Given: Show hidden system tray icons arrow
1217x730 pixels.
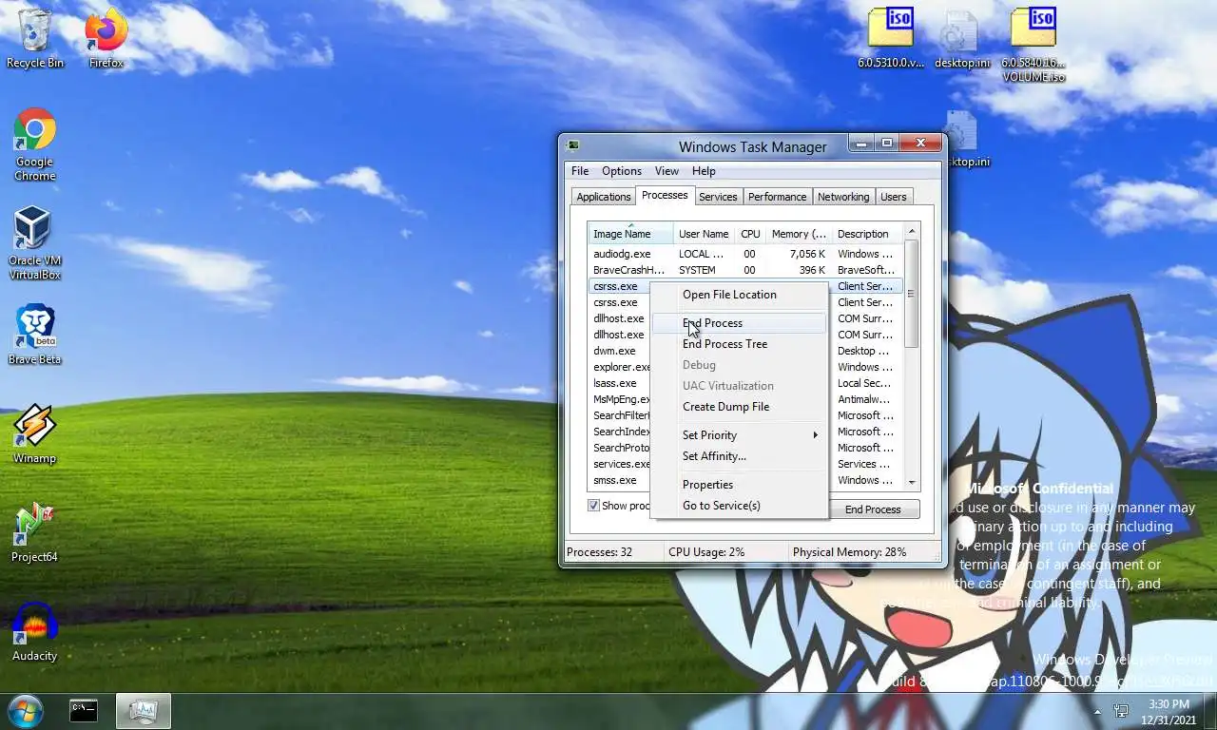Looking at the screenshot, I should click(1097, 711).
